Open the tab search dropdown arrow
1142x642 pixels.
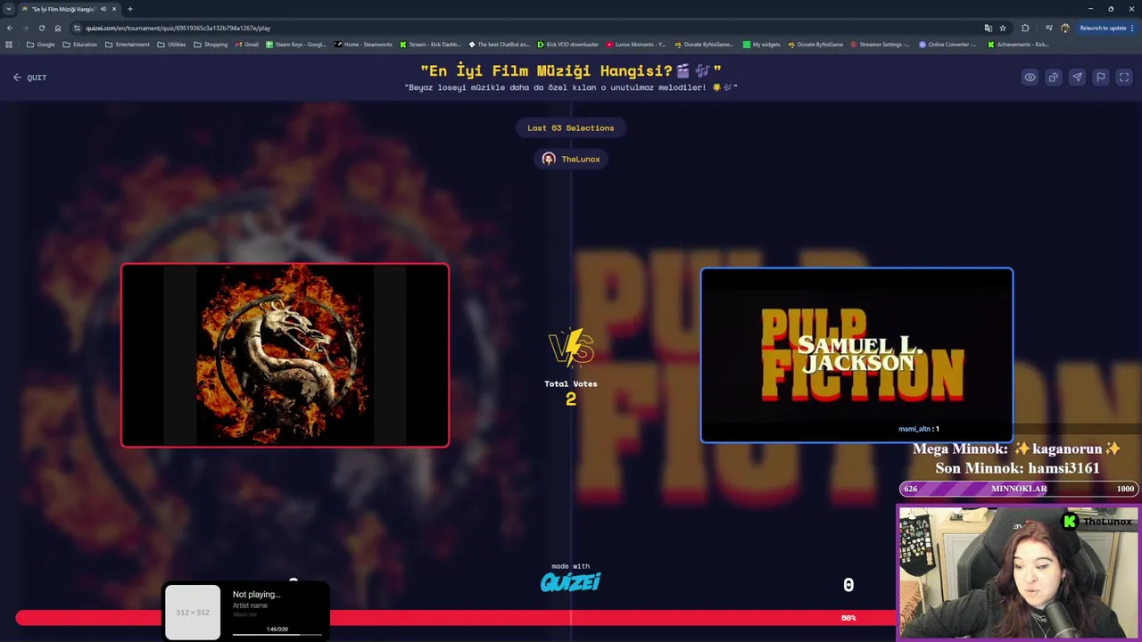coord(9,9)
